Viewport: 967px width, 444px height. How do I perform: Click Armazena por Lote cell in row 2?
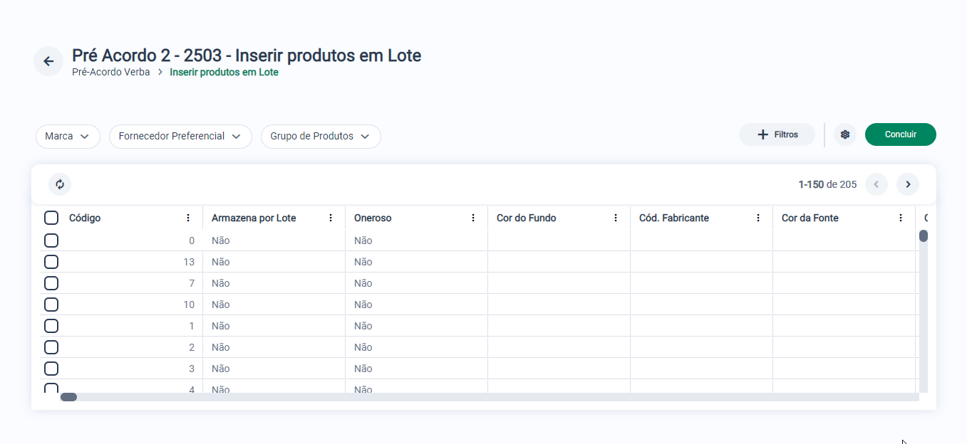[x=274, y=347]
